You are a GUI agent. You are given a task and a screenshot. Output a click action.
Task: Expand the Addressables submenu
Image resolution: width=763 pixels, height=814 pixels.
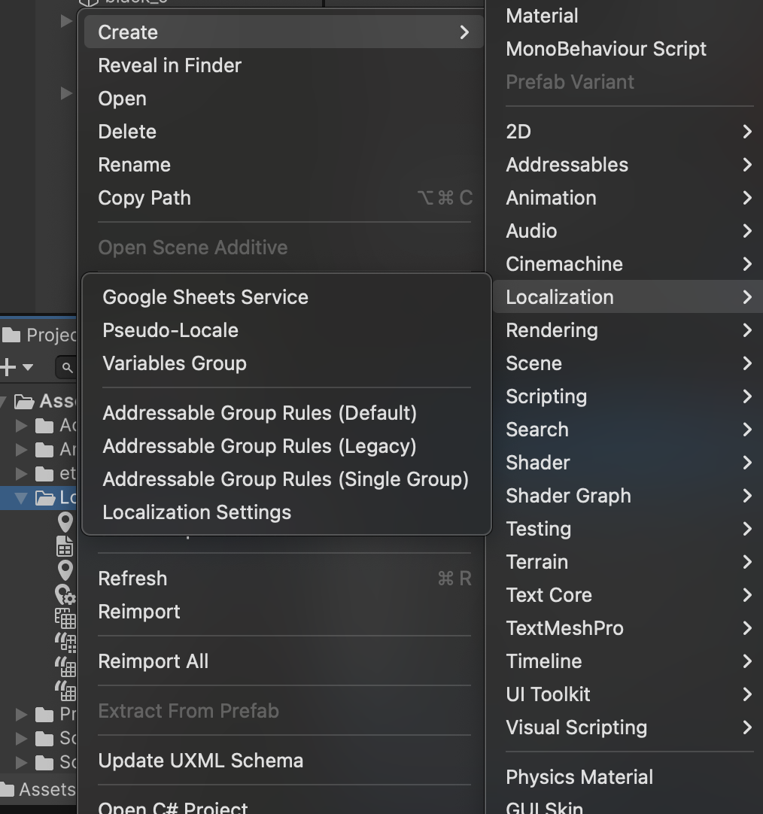click(628, 165)
